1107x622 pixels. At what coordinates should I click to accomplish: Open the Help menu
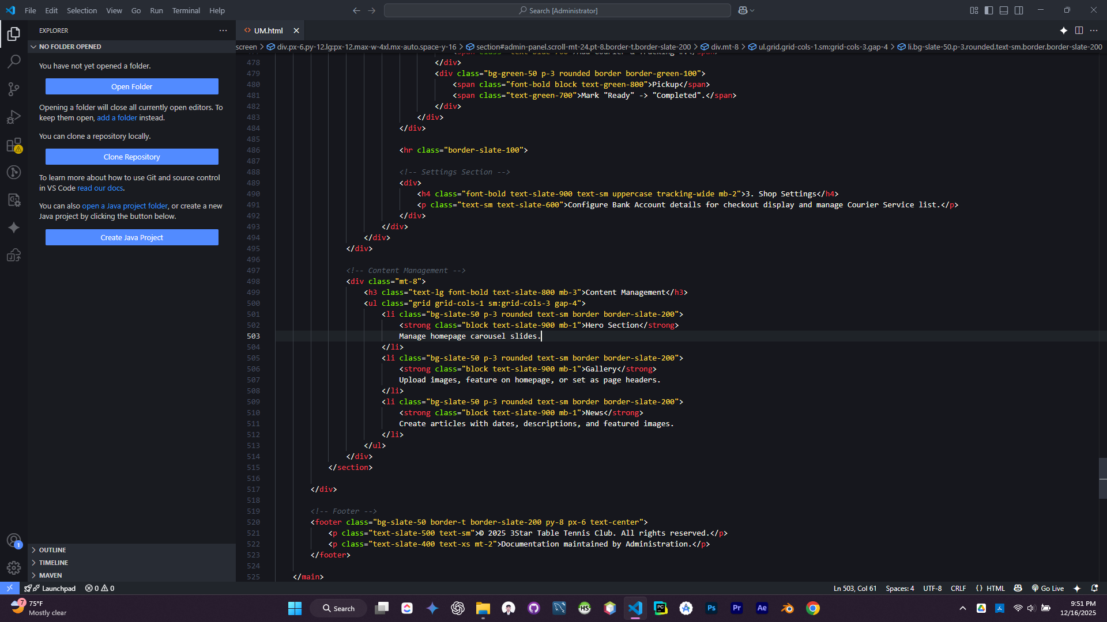click(x=217, y=10)
